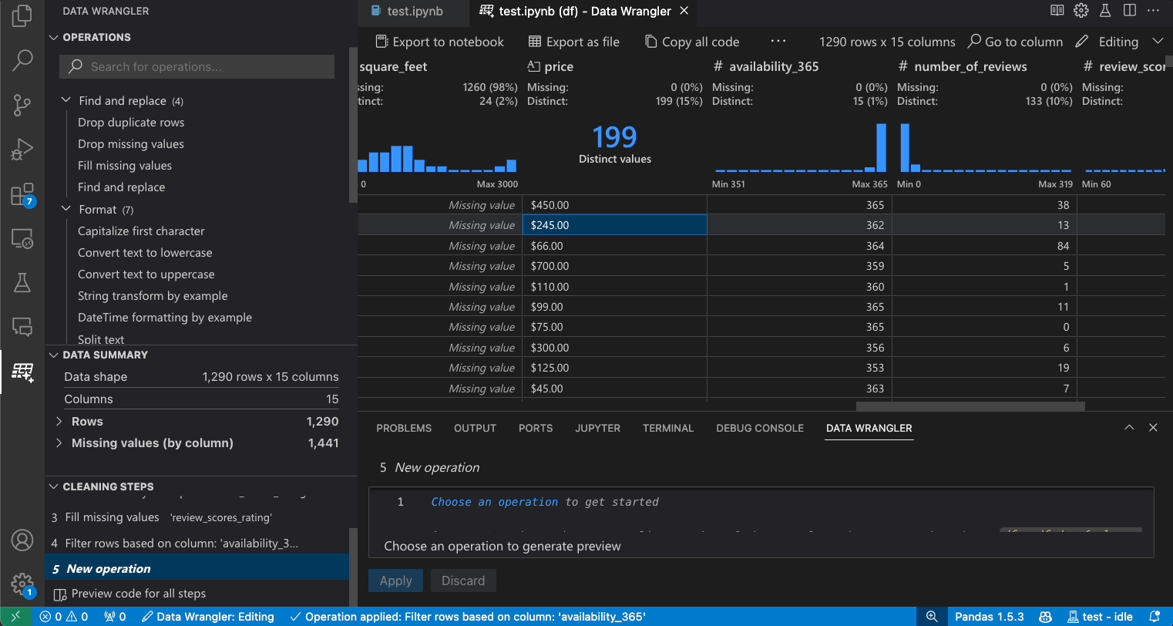Open Source Control in the Activity Bar
The width and height of the screenshot is (1173, 626).
point(22,105)
